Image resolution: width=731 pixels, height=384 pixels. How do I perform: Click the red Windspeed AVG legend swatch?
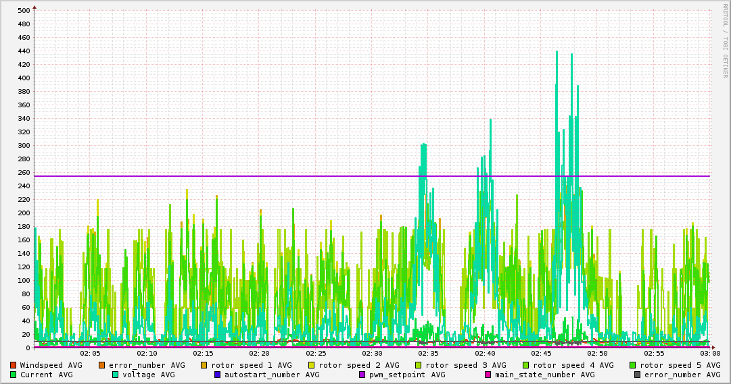(13, 365)
